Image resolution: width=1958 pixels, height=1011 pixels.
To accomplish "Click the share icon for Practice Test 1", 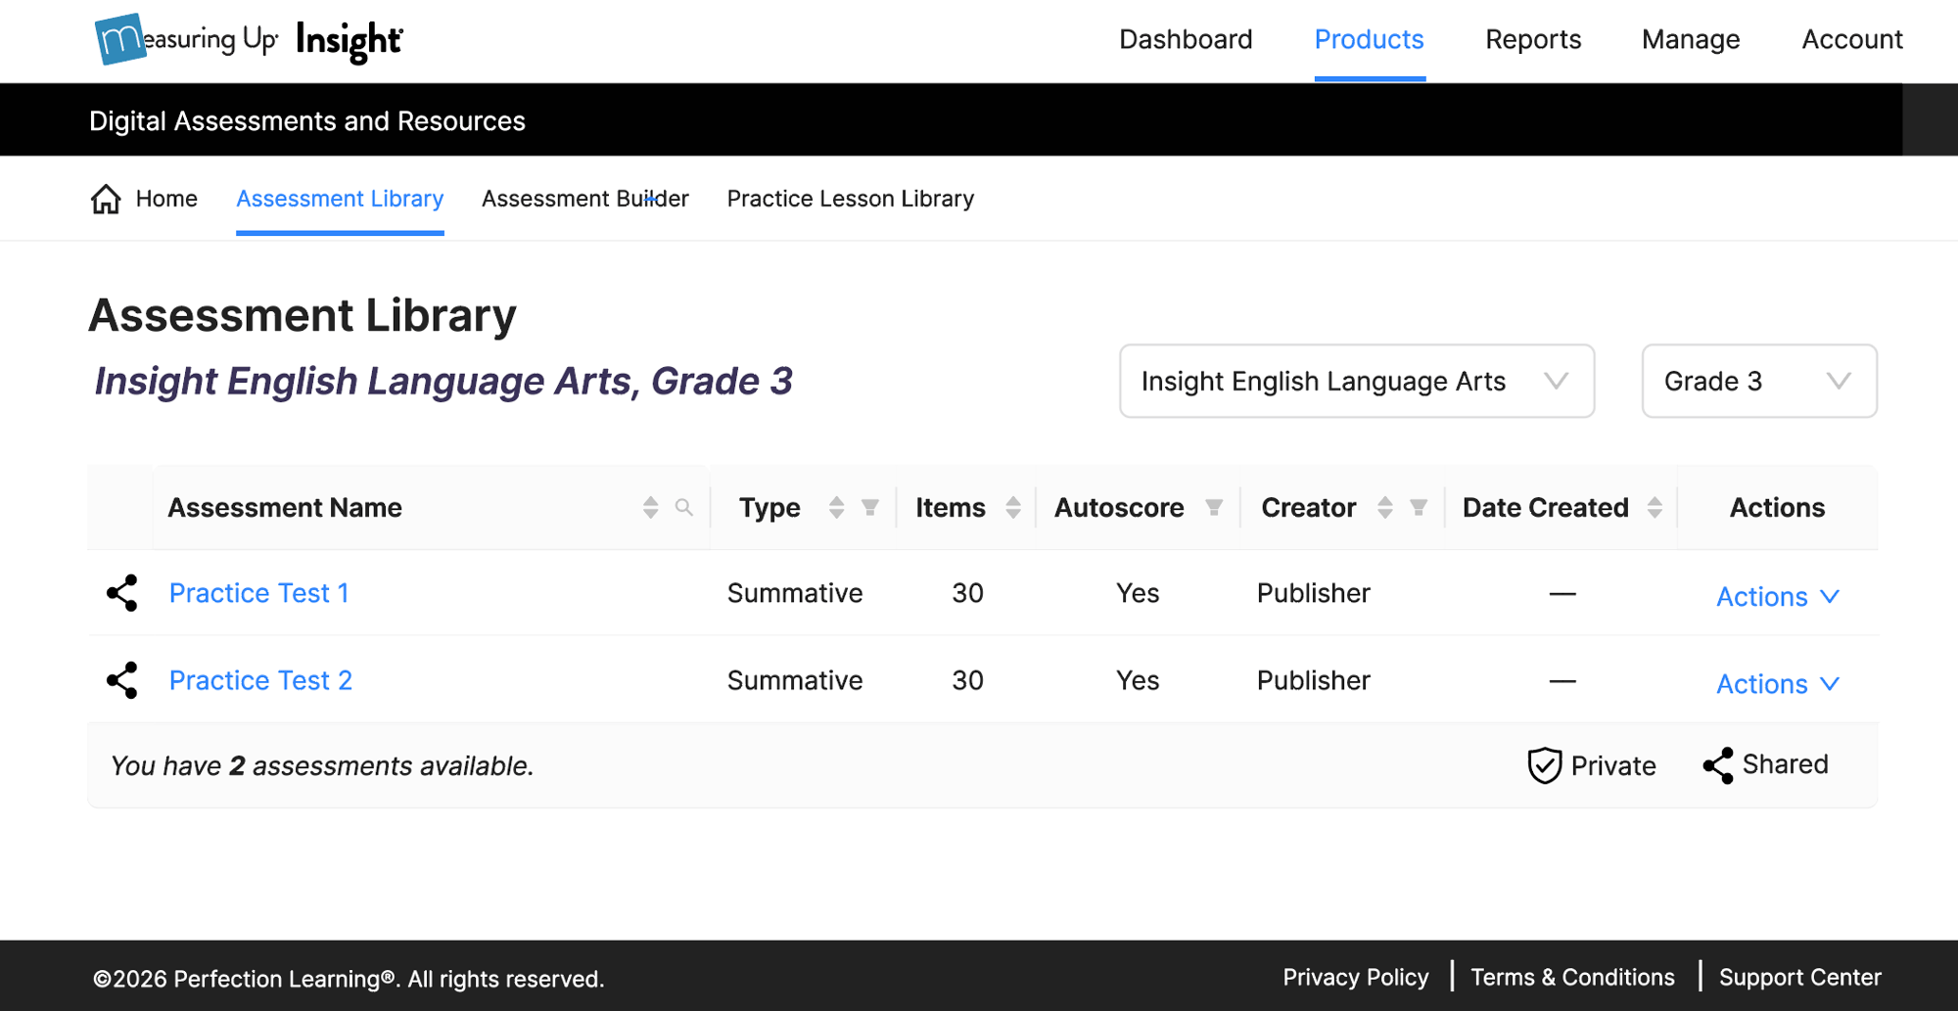I will tap(122, 593).
